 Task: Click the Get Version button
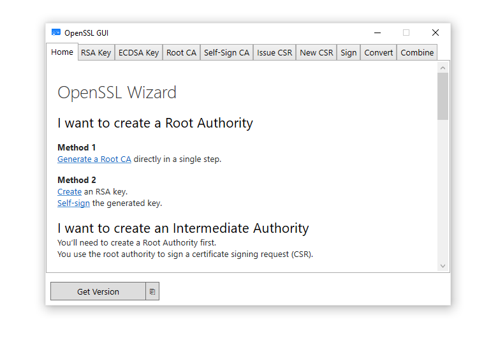point(98,291)
